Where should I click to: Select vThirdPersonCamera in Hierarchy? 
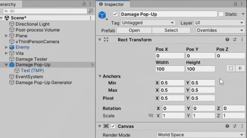[37, 42]
